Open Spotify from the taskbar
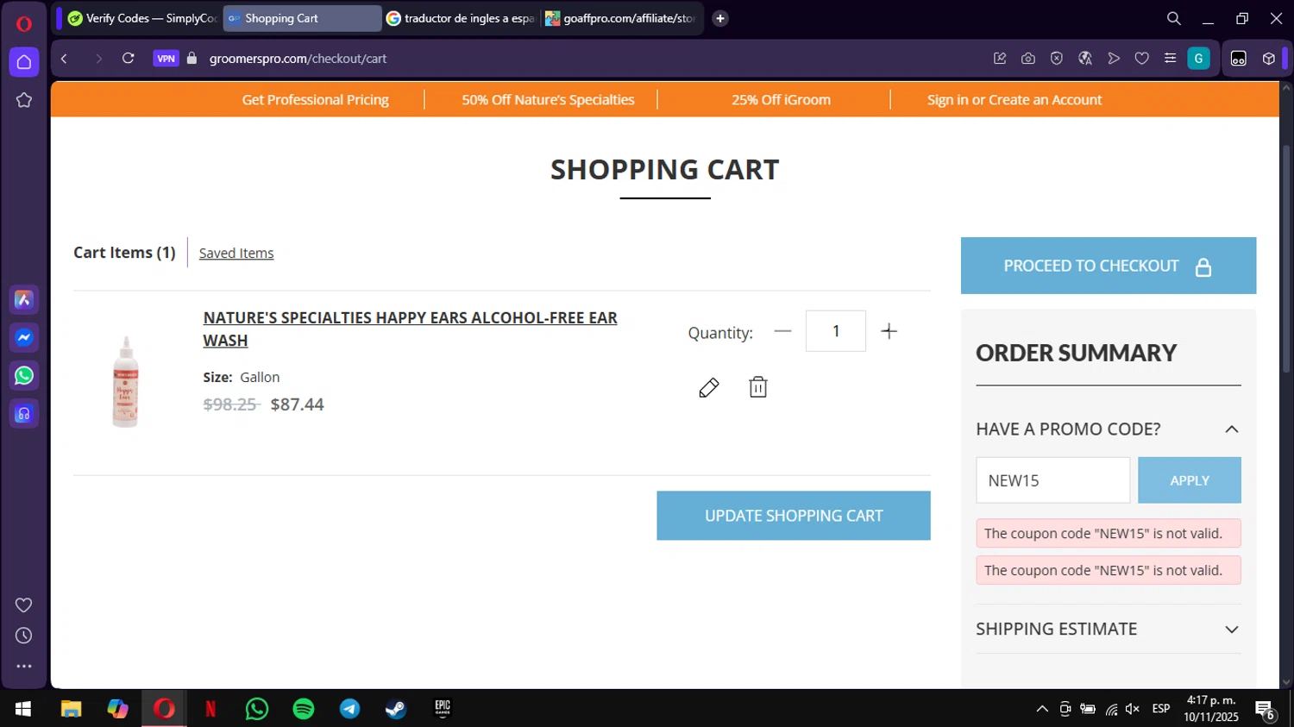The width and height of the screenshot is (1294, 727). click(304, 709)
